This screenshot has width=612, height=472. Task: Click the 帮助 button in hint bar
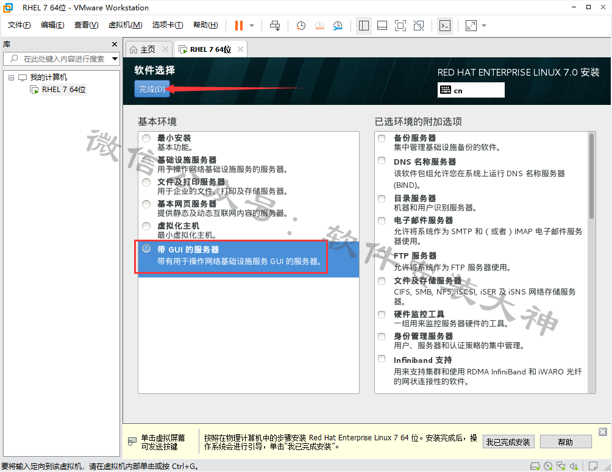(566, 442)
